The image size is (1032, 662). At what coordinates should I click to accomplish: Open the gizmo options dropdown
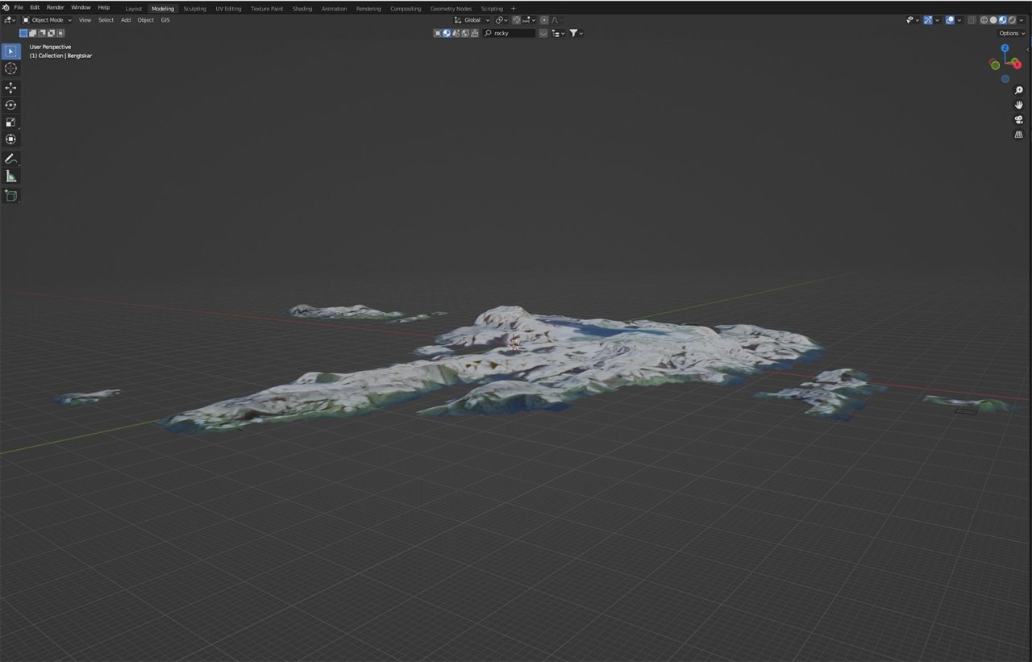click(938, 20)
